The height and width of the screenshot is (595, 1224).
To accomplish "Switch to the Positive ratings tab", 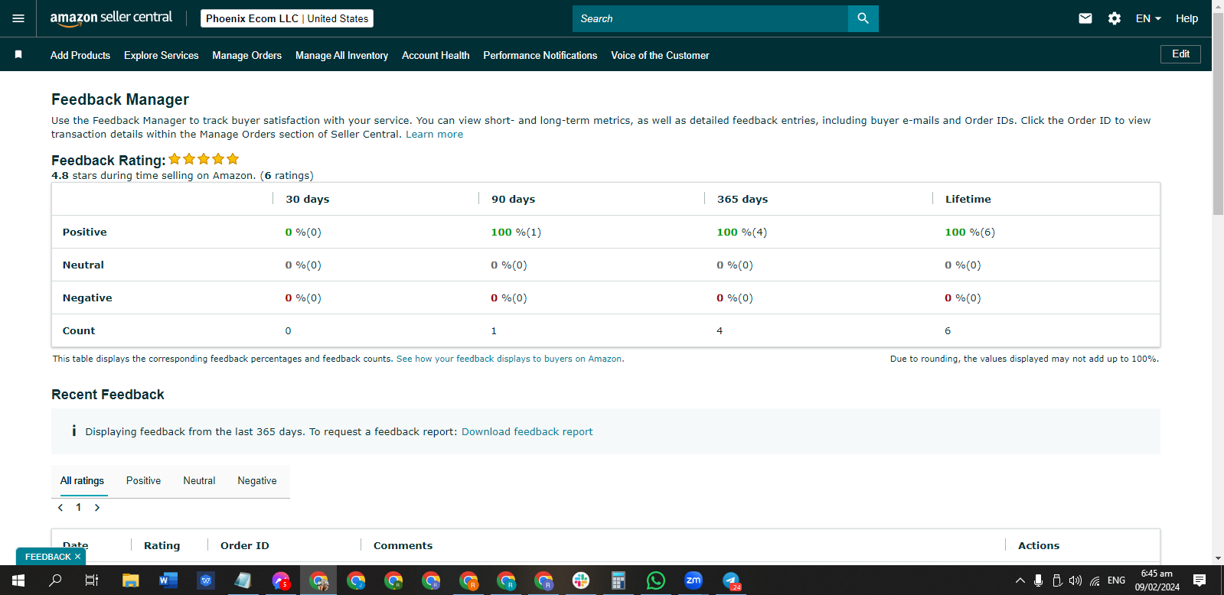I will 143,480.
